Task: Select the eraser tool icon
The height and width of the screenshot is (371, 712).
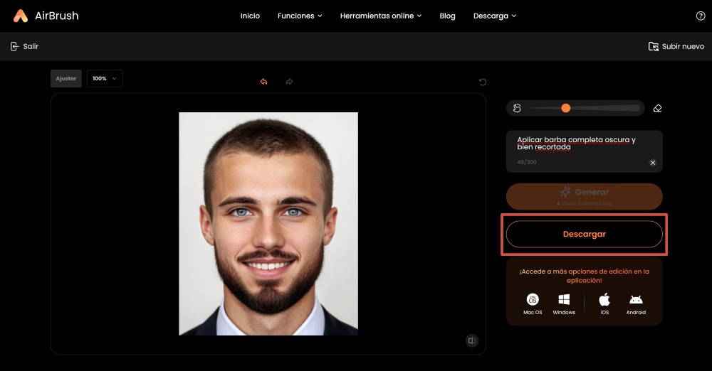Action: pos(657,108)
